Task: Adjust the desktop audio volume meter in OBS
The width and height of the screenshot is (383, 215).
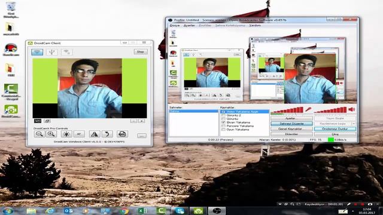Action: pyautogui.click(x=330, y=110)
